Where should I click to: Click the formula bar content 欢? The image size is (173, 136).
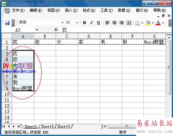pos(64,30)
